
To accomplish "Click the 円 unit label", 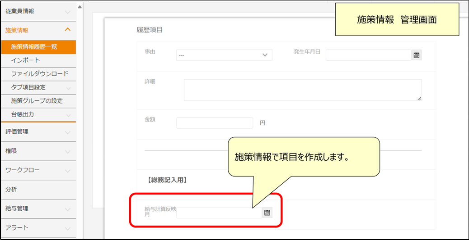I will (263, 123).
